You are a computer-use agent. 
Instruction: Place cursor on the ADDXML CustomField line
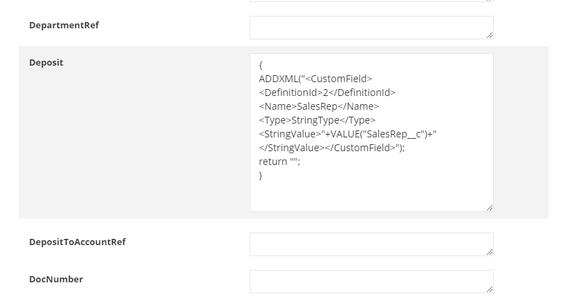tap(315, 79)
